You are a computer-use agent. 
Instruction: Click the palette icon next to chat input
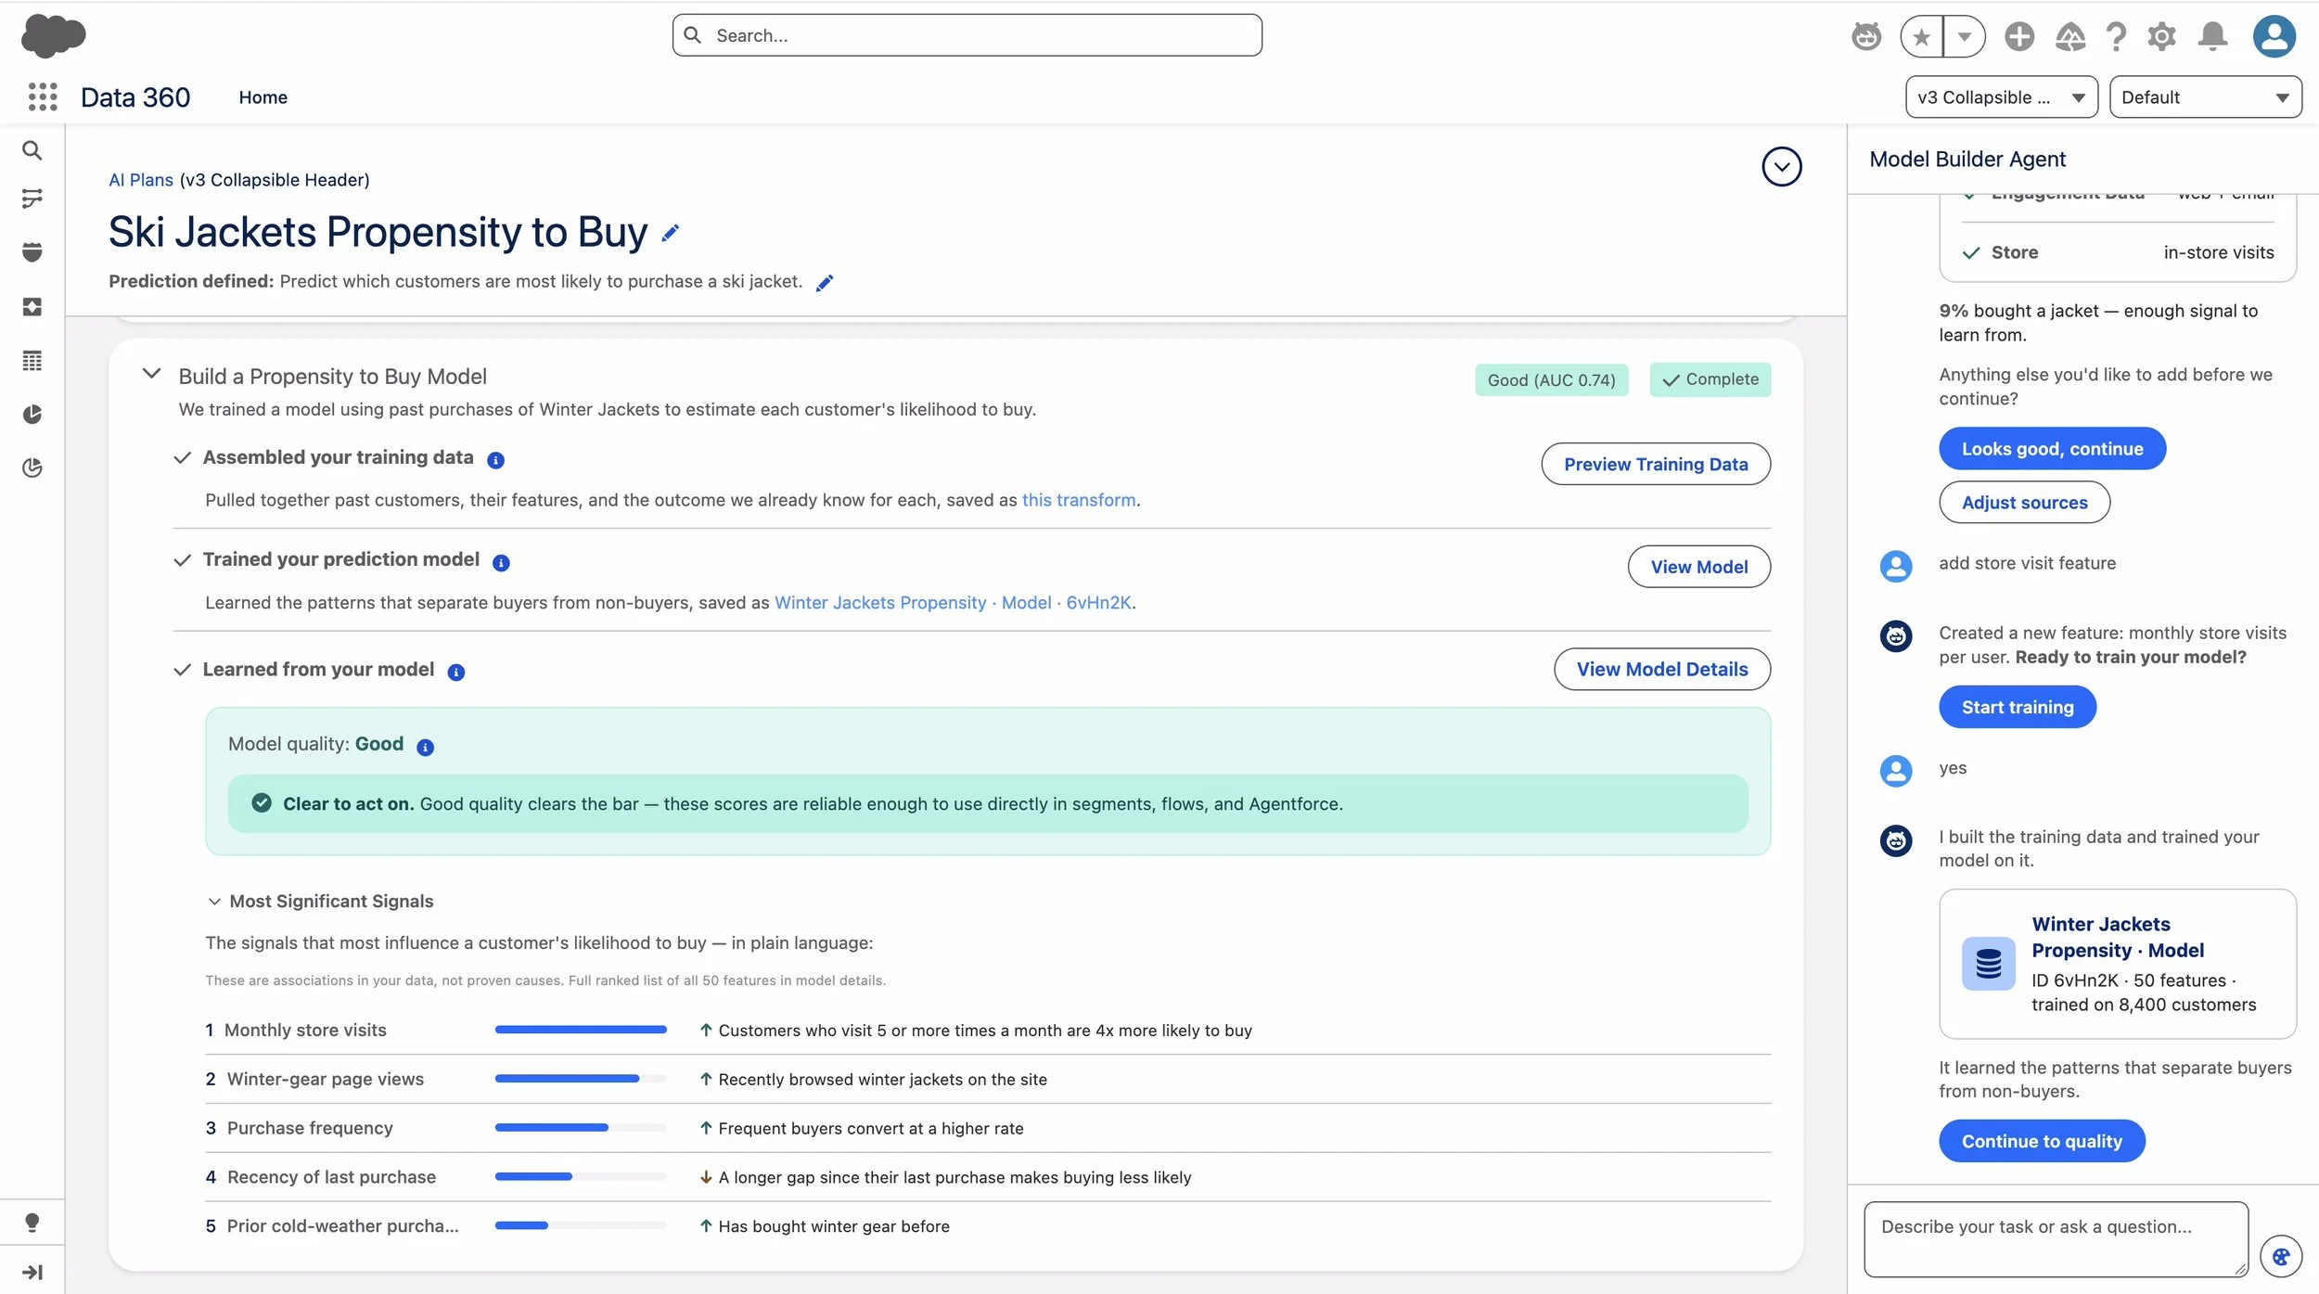[x=2281, y=1257]
